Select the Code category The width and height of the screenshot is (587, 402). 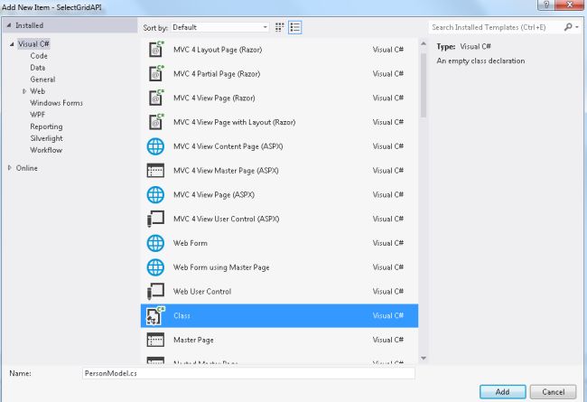pyautogui.click(x=39, y=56)
